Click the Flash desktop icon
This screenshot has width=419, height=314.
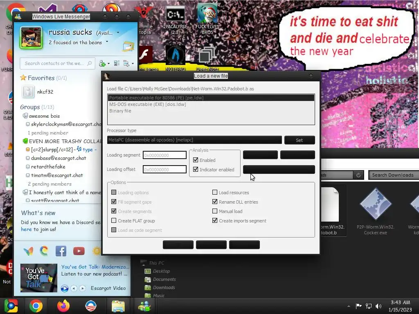click(x=146, y=55)
